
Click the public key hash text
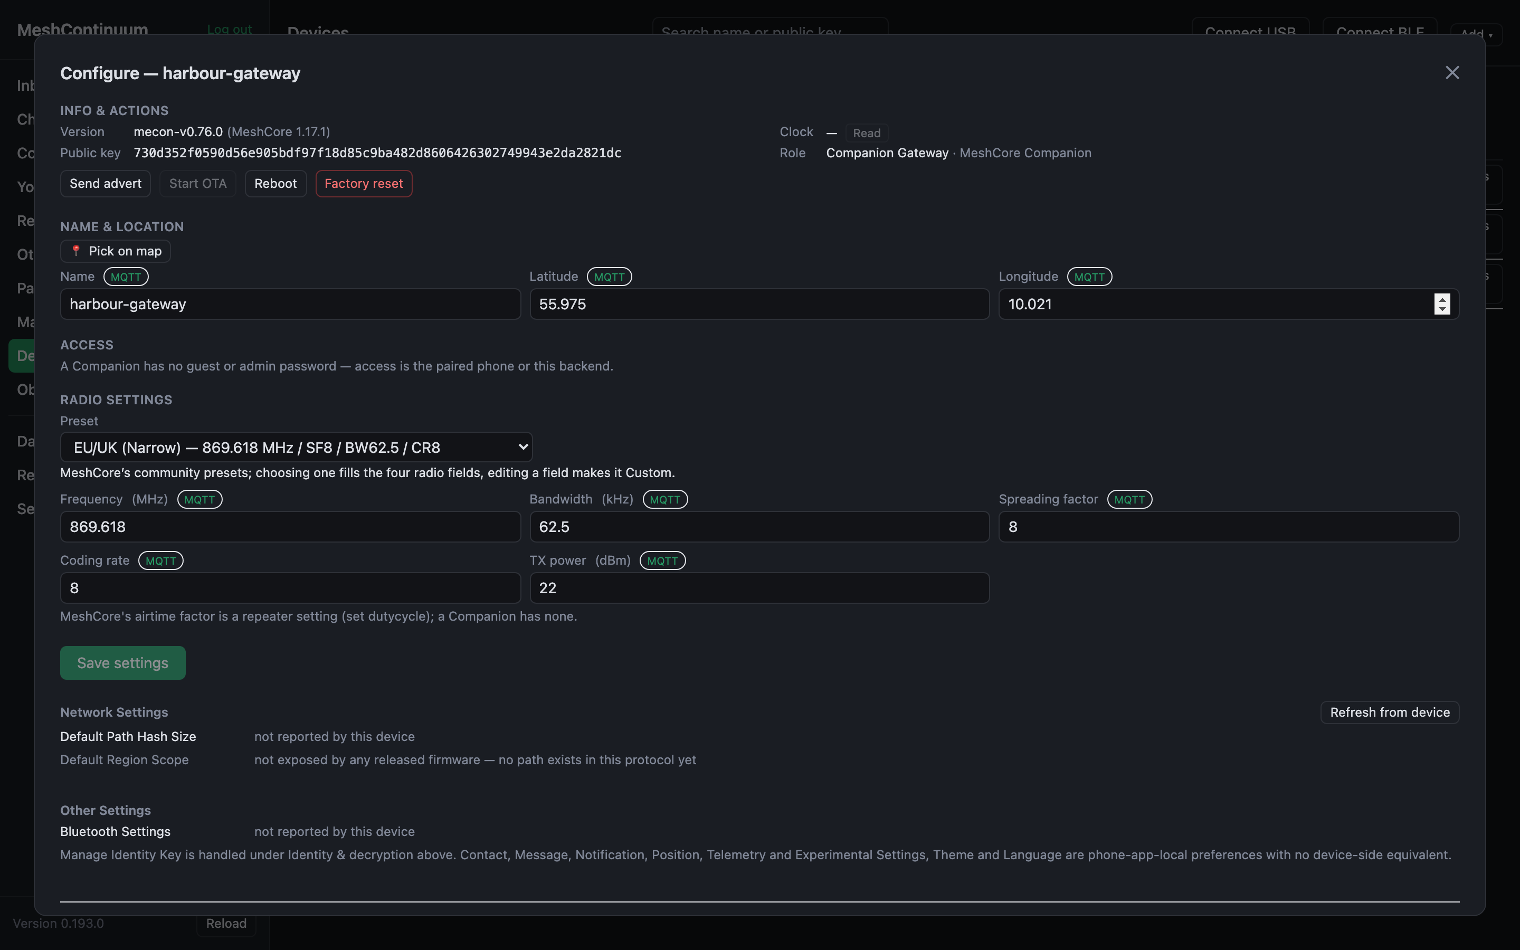tap(377, 153)
